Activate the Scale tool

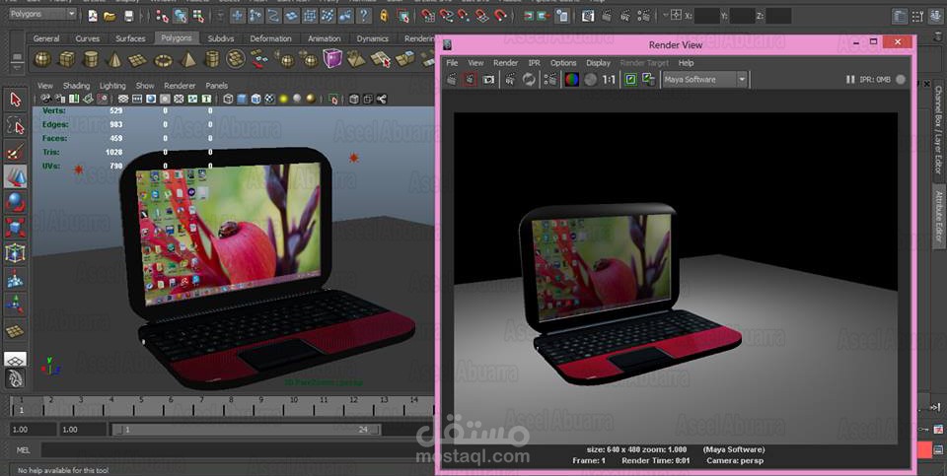point(16,228)
